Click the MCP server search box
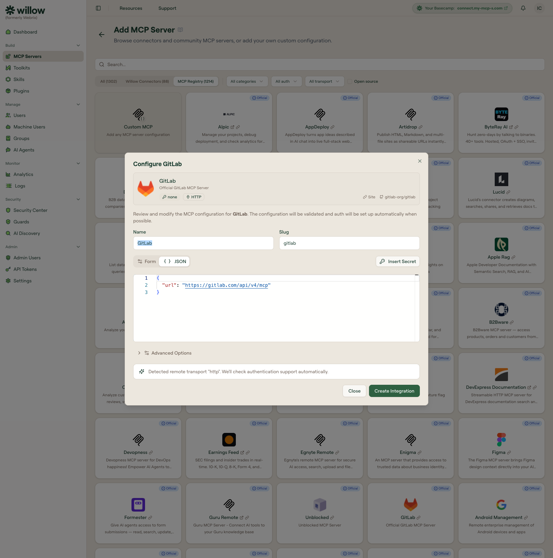The width and height of the screenshot is (553, 558). pyautogui.click(x=320, y=64)
